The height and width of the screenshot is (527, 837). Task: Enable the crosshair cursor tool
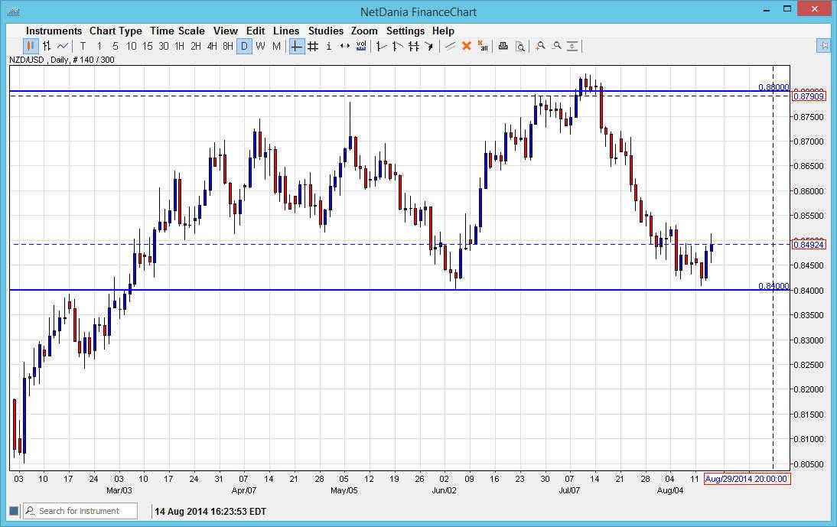tap(296, 46)
